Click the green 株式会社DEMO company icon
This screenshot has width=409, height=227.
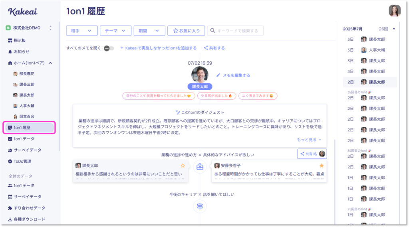(x=8, y=28)
